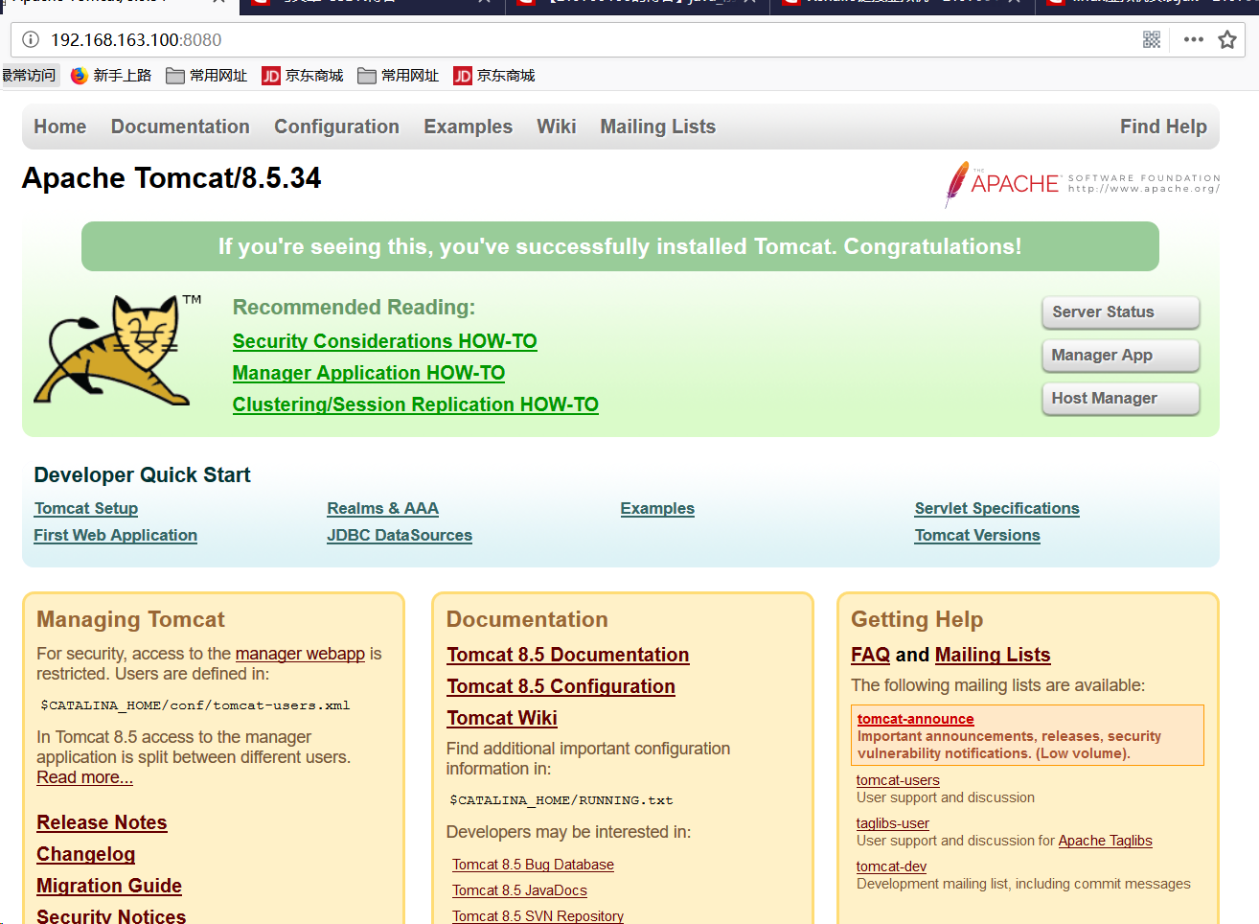Go to Home in the navigation bar
The height and width of the screenshot is (924, 1259).
pos(60,127)
